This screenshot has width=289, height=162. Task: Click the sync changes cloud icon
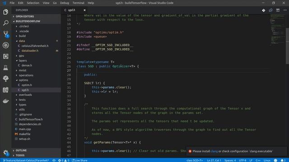pyautogui.click(x=54, y=160)
